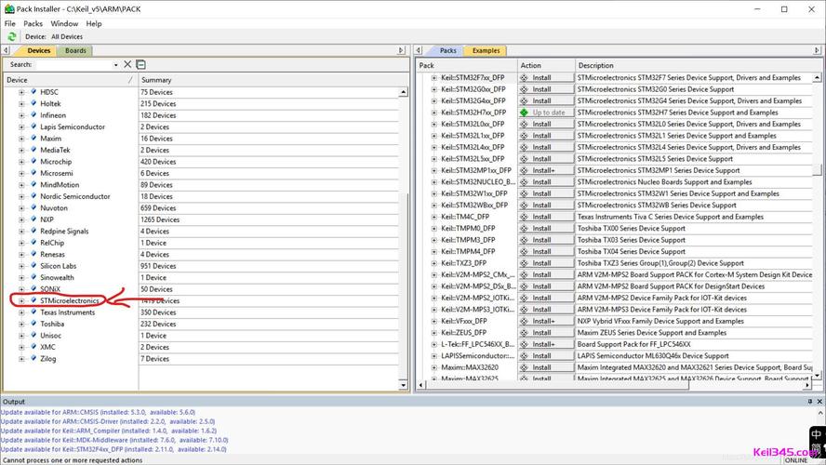Click the vendor icon next to Toshiba
This screenshot has height=465, width=826.
click(33, 324)
